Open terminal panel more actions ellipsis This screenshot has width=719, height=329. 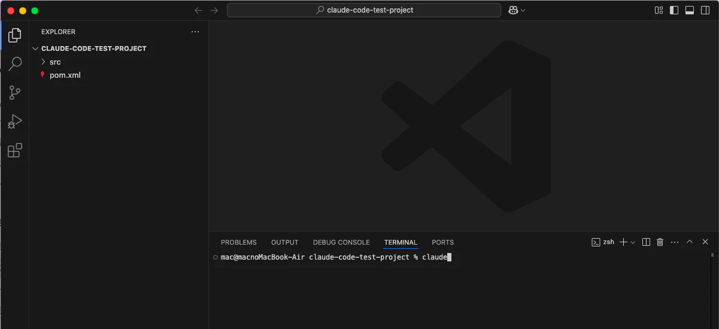pos(675,242)
